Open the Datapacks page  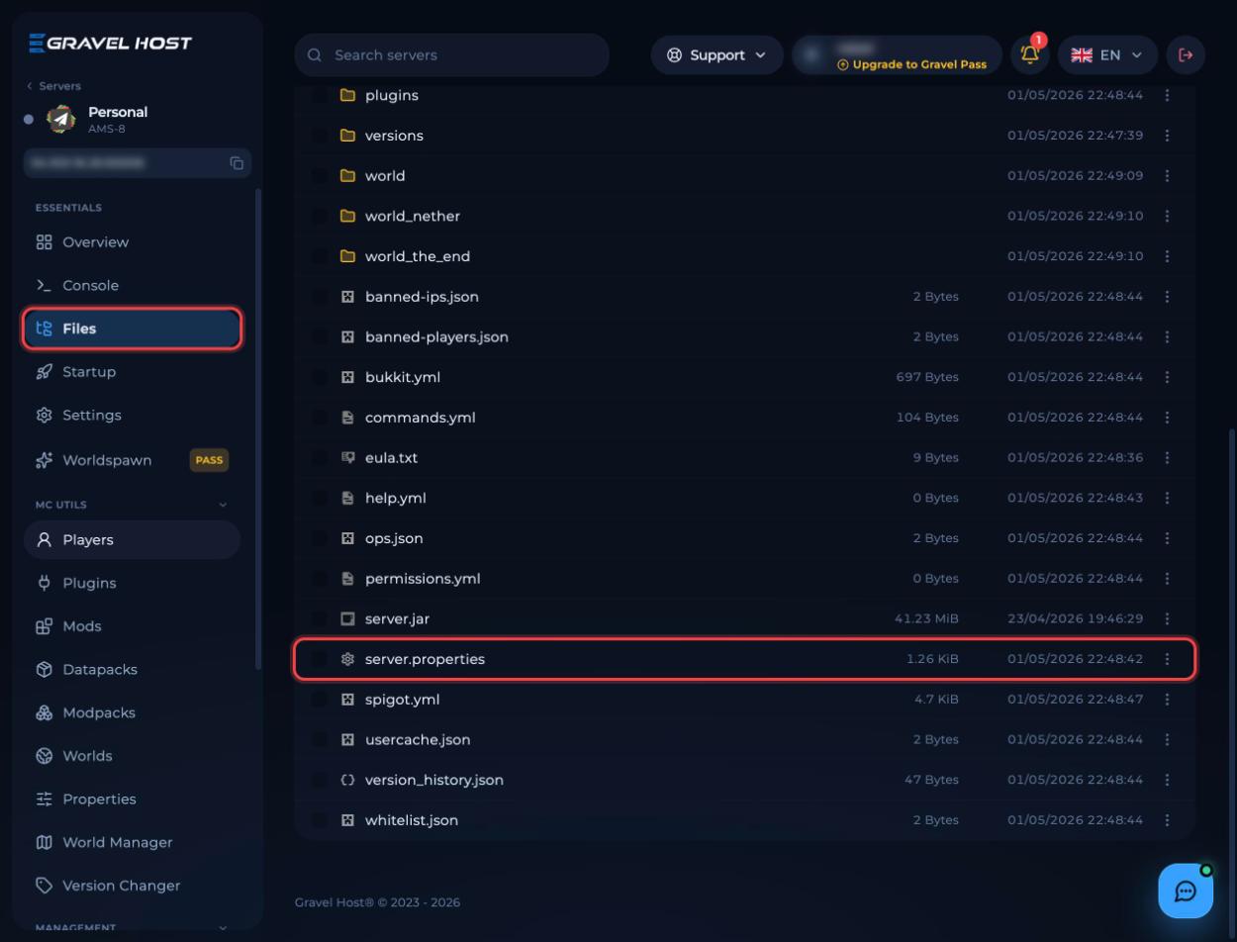tap(132, 670)
